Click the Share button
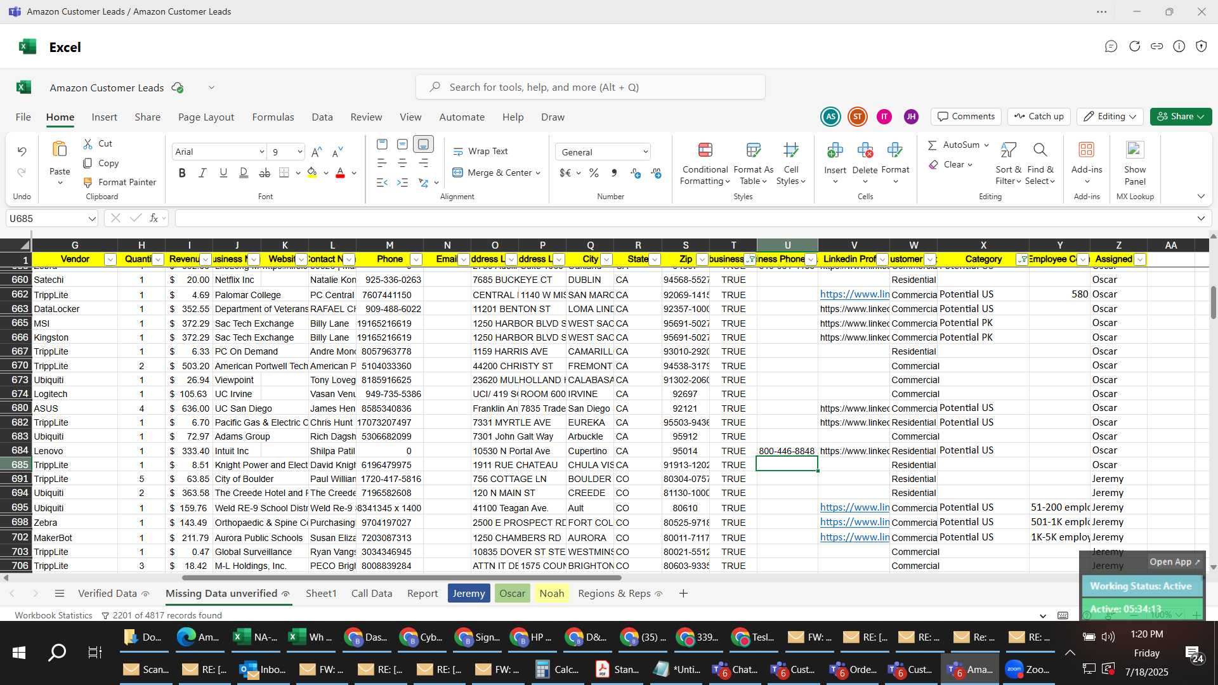 [1181, 117]
